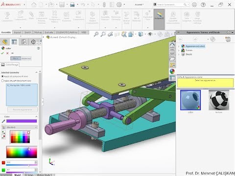Screen dimensions: 235x176
Task: Click the Exploded View tool
Action: [148, 16]
